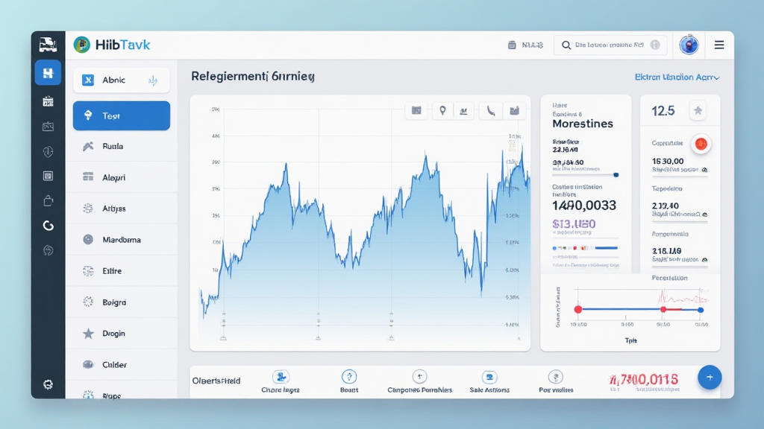Image resolution: width=764 pixels, height=429 pixels.
Task: Click the blue plus button in the bottom-right
Action: pyautogui.click(x=710, y=377)
